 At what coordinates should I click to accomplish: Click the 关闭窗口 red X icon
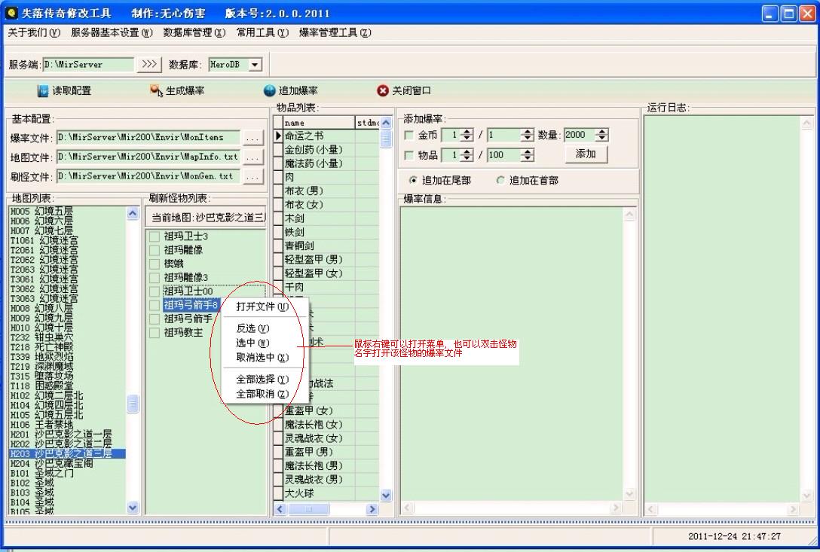[383, 91]
